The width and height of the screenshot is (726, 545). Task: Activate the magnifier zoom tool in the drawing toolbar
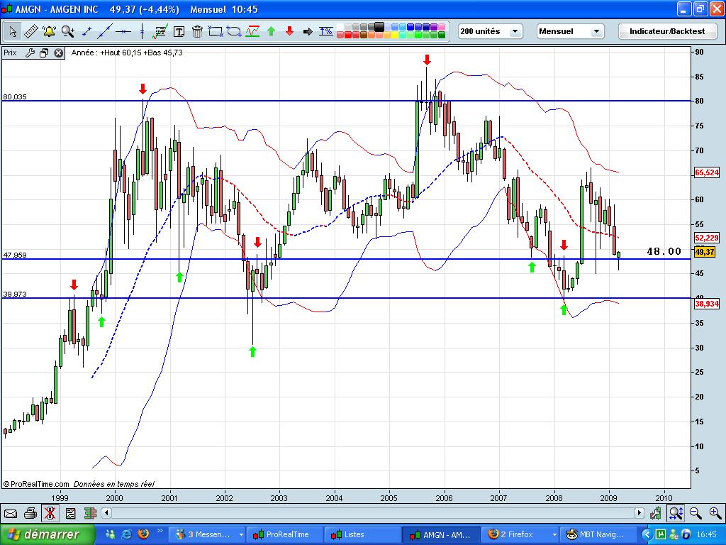point(68,31)
